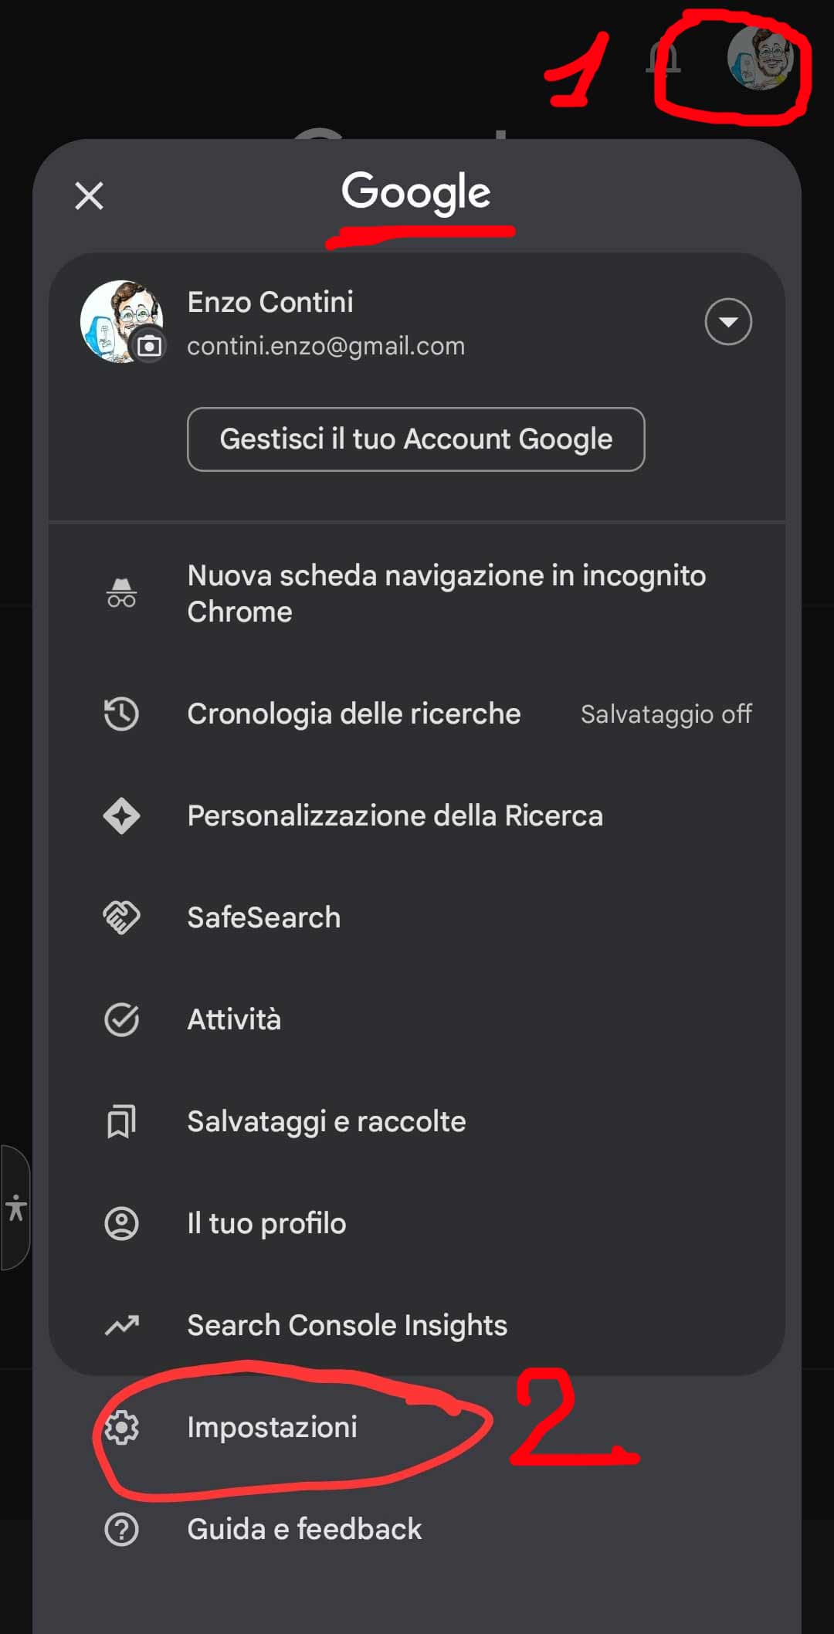Open Guida e feedback
Viewport: 834px width, 1634px height.
click(x=304, y=1529)
